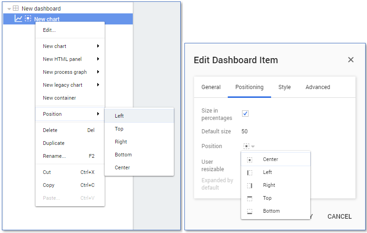This screenshot has width=367, height=233.
Task: Switch to the Style tab
Action: point(284,87)
